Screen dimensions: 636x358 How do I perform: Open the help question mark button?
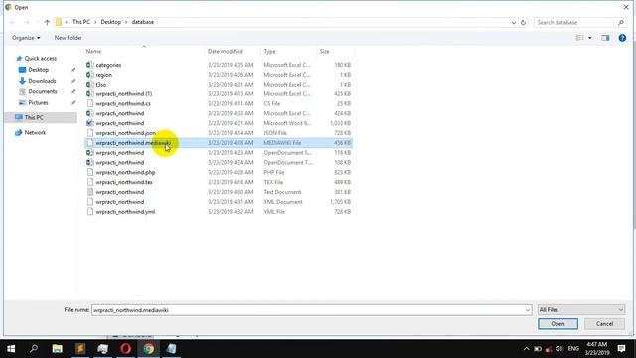(622, 38)
